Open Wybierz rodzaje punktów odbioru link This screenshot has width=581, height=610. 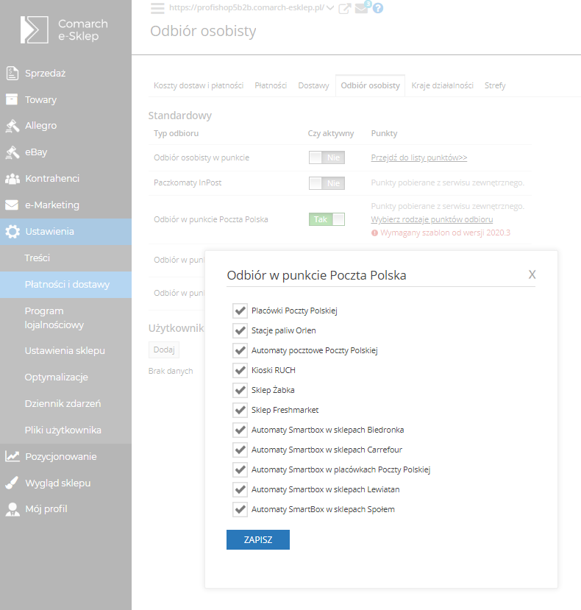[432, 219]
